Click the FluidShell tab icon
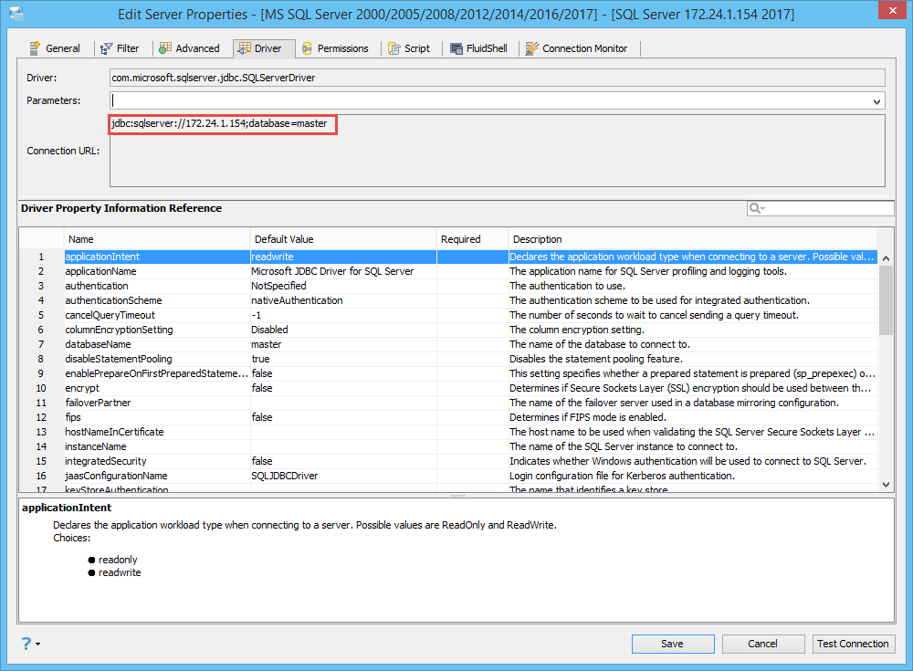This screenshot has height=671, width=913. (456, 49)
